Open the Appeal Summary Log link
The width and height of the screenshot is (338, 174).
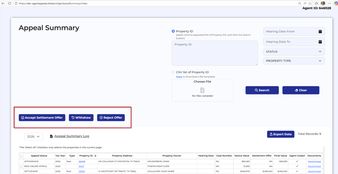point(71,136)
